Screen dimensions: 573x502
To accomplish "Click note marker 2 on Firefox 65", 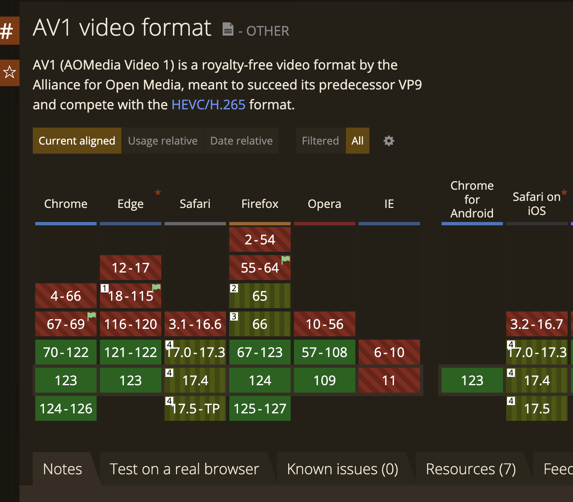I will pos(234,288).
